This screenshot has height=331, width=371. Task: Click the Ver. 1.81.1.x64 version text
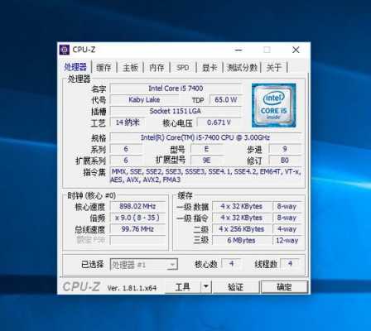pyautogui.click(x=132, y=288)
